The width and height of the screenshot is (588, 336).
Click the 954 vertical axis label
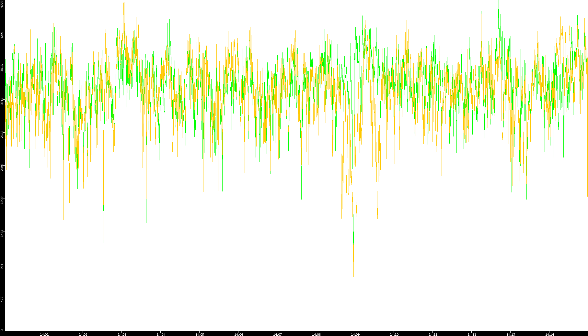2,266
